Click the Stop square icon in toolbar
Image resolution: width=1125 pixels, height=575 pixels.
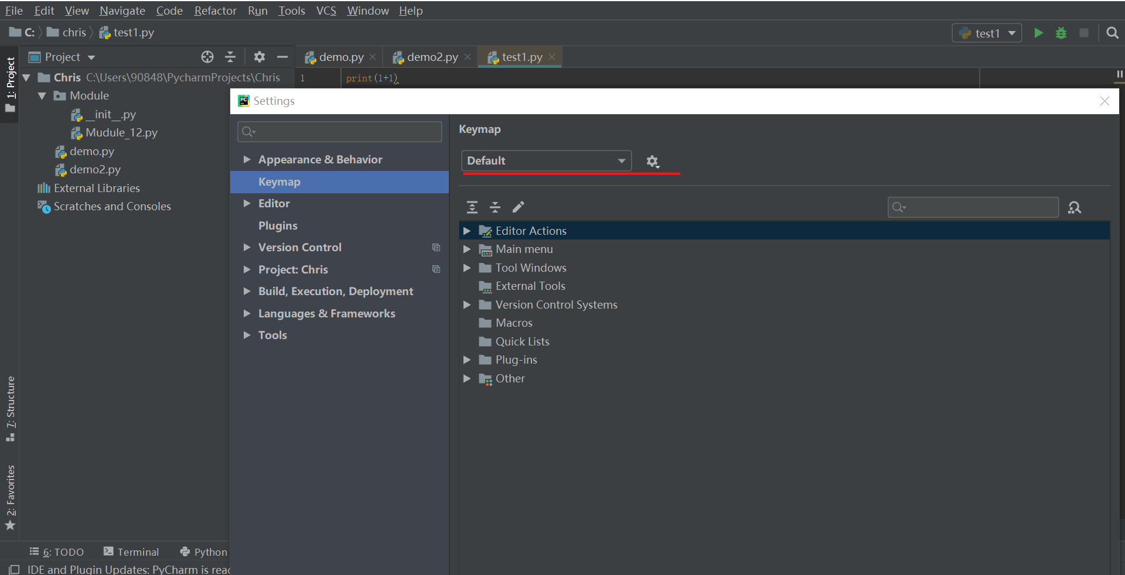[1084, 33]
